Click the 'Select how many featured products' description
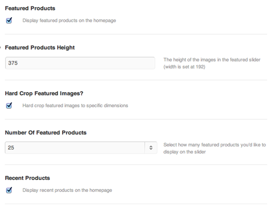 [x=215, y=148]
